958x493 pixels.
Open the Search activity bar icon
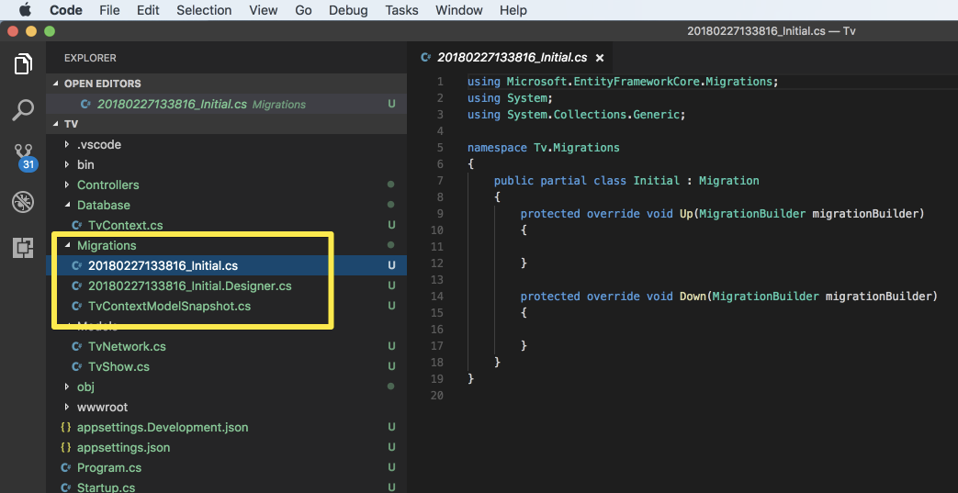pos(23,110)
